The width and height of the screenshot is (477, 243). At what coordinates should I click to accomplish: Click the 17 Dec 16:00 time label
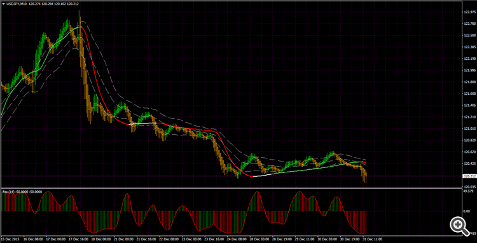point(78,239)
